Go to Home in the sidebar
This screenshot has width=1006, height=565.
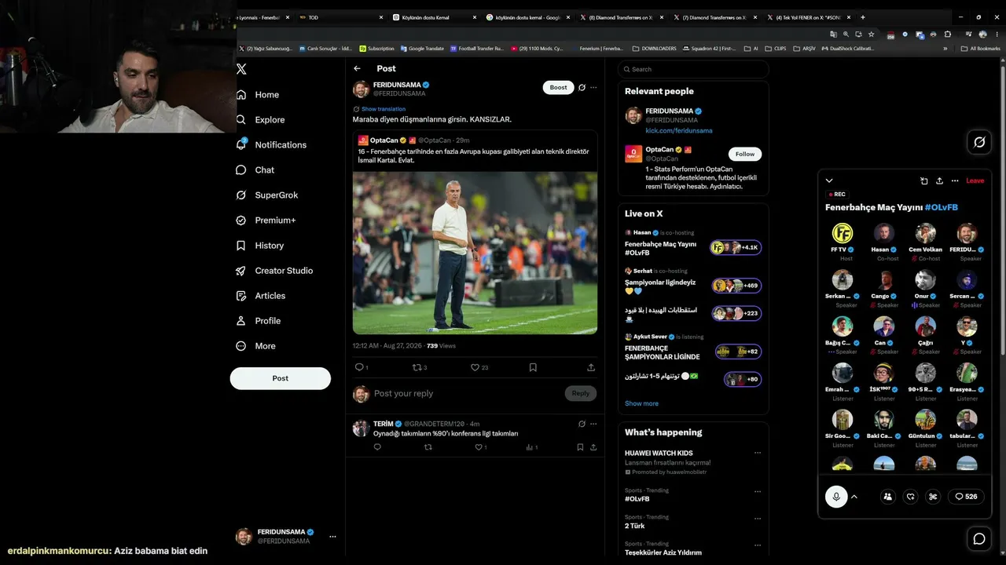coord(258,95)
